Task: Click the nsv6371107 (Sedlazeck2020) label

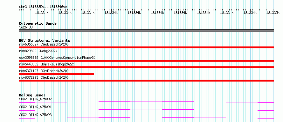Action: (x=44, y=71)
